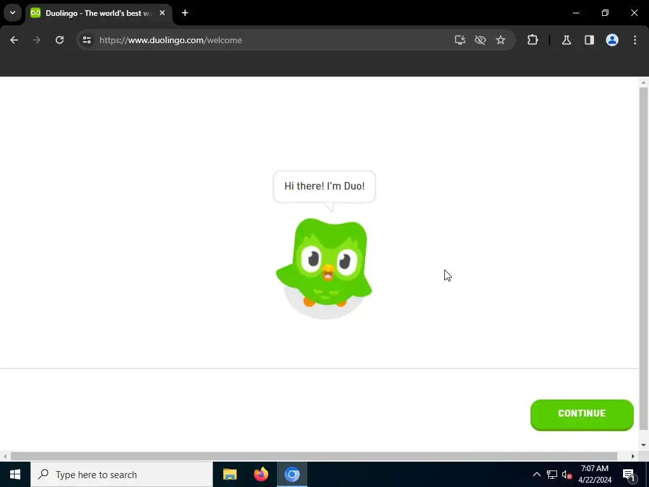This screenshot has width=649, height=487.
Task: Open a new browser tab
Action: (185, 13)
